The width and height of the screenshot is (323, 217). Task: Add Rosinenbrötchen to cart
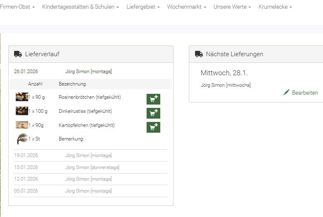[x=153, y=99]
